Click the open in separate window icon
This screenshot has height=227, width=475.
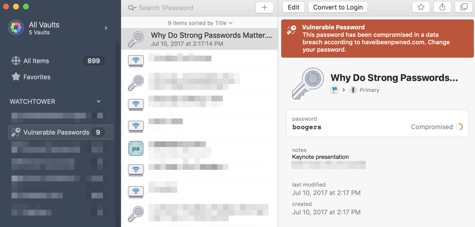463,7
